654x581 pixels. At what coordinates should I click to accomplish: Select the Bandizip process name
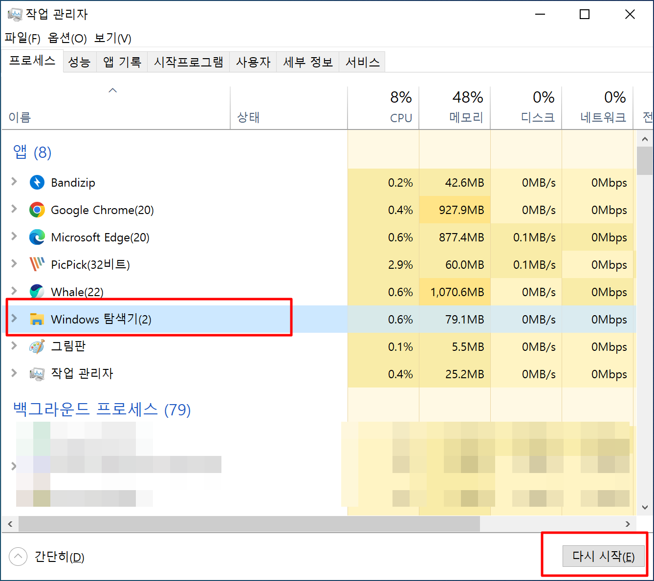[x=73, y=183]
